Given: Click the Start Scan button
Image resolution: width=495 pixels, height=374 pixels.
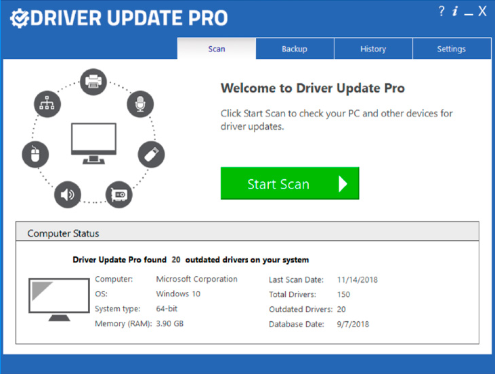Looking at the screenshot, I should [290, 183].
